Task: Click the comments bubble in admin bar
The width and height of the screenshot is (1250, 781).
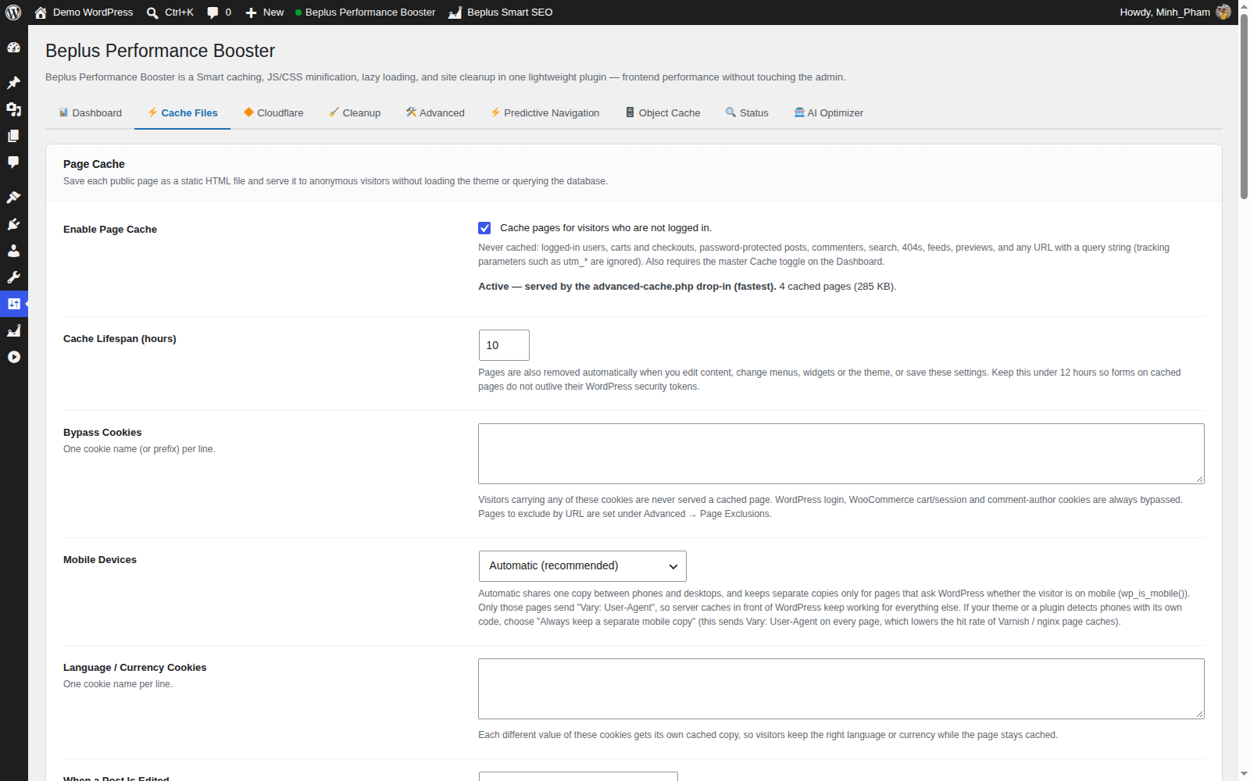Action: (x=219, y=12)
